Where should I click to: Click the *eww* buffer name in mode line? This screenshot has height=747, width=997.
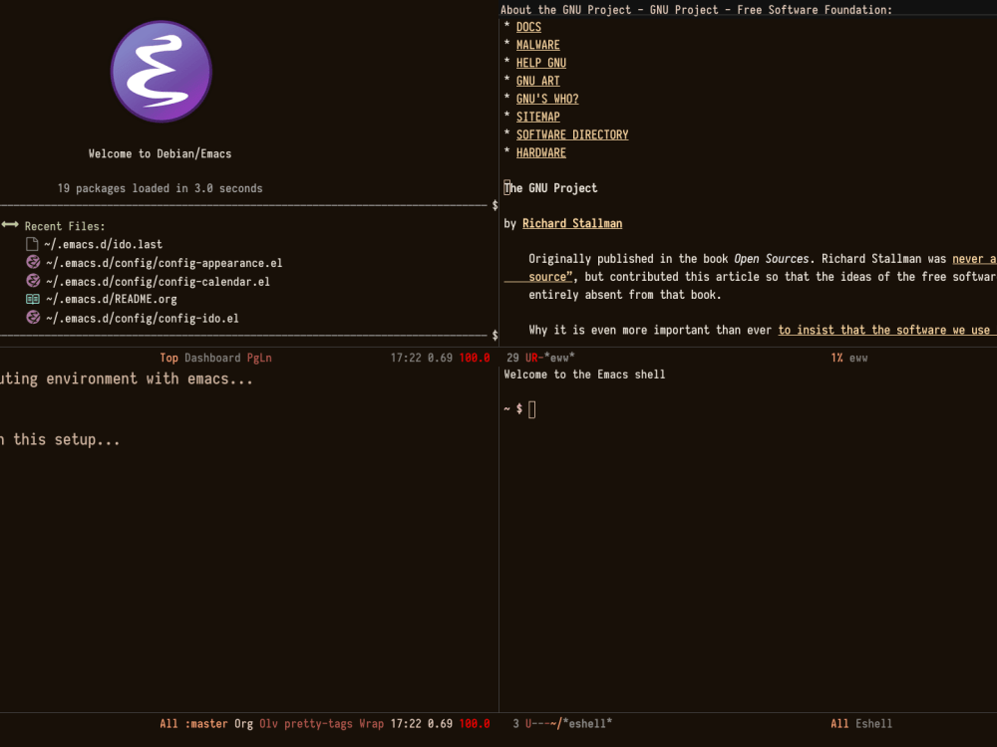[559, 358]
